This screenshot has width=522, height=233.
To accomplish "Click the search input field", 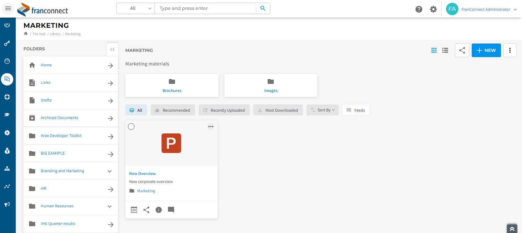I will click(205, 8).
